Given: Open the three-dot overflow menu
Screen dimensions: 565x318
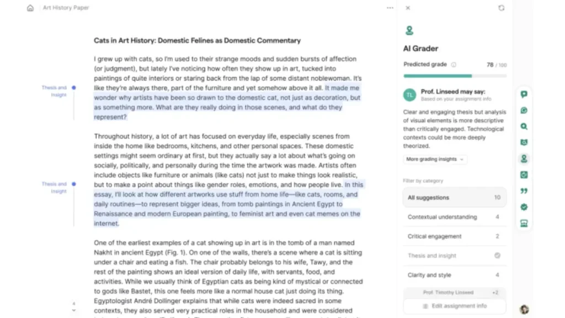Looking at the screenshot, I should [390, 8].
